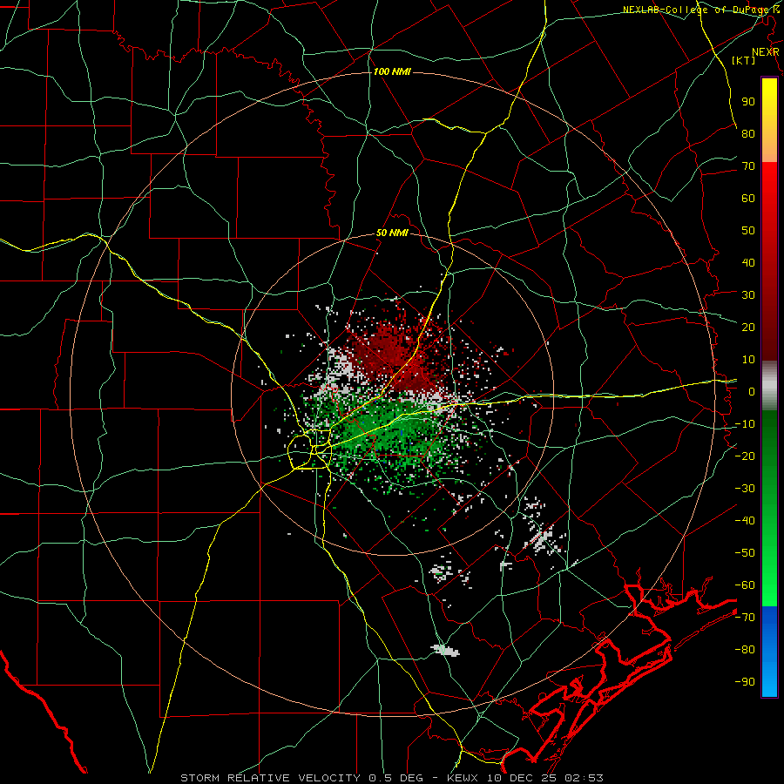Click the positive 10 scale value
784x784 pixels.
[x=748, y=360]
